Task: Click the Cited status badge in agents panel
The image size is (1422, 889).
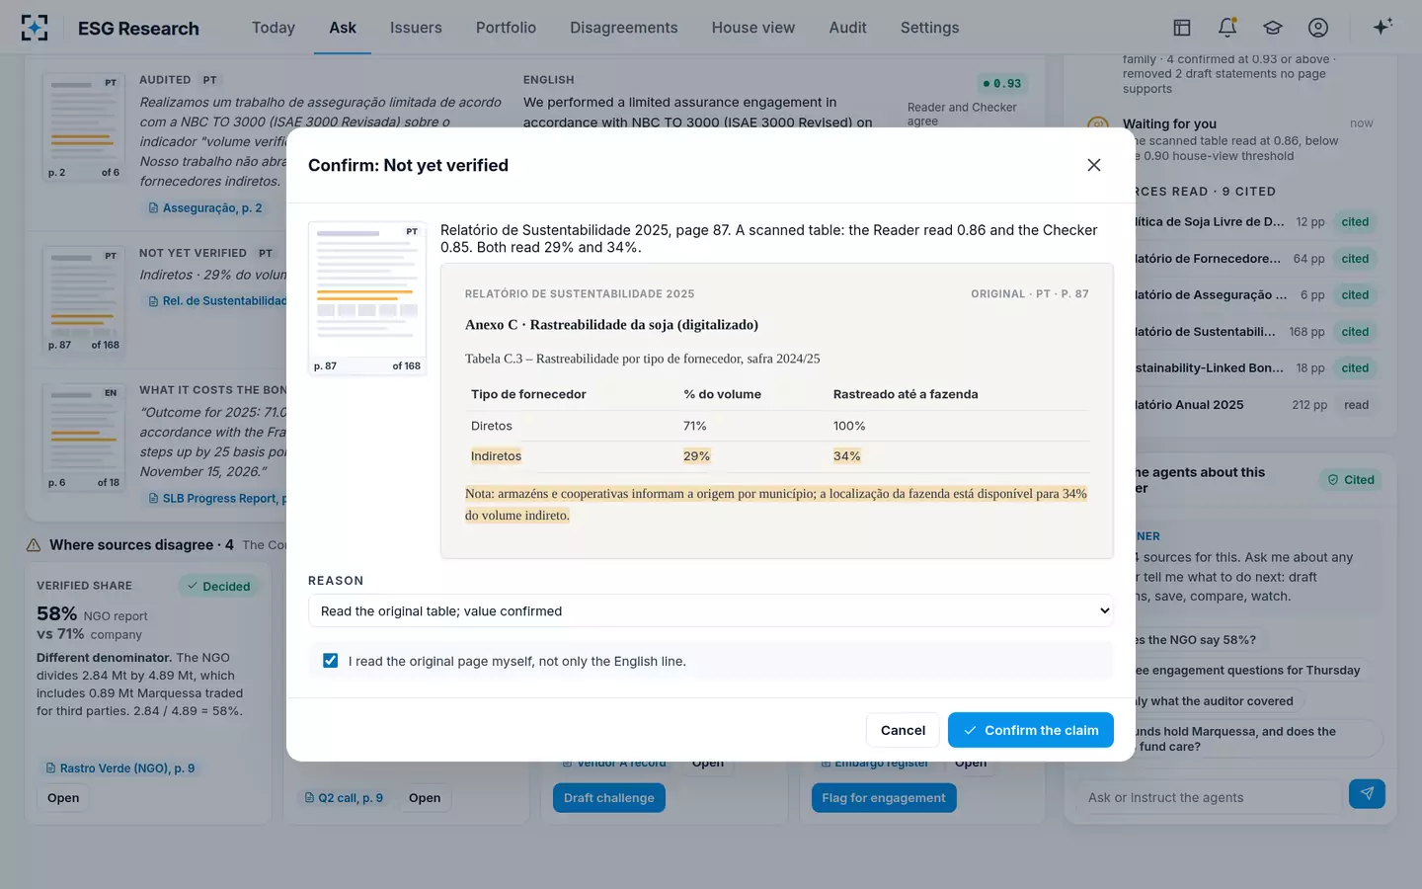Action: click(1351, 480)
